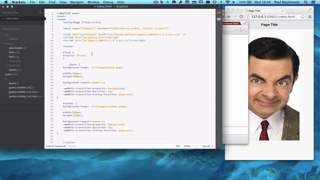Open the Extension Manager brick icon
This screenshot has height=180, width=320.
(219, 19)
